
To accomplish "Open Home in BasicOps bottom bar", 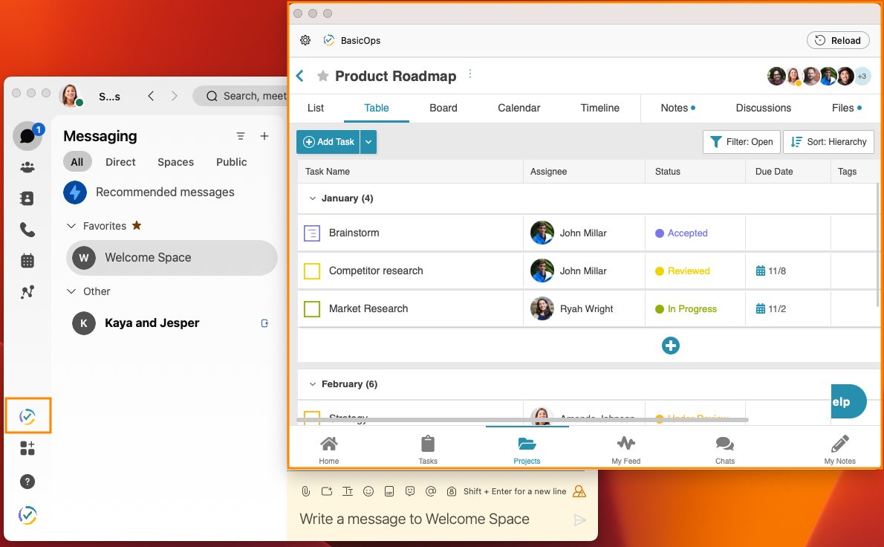I will (x=328, y=450).
